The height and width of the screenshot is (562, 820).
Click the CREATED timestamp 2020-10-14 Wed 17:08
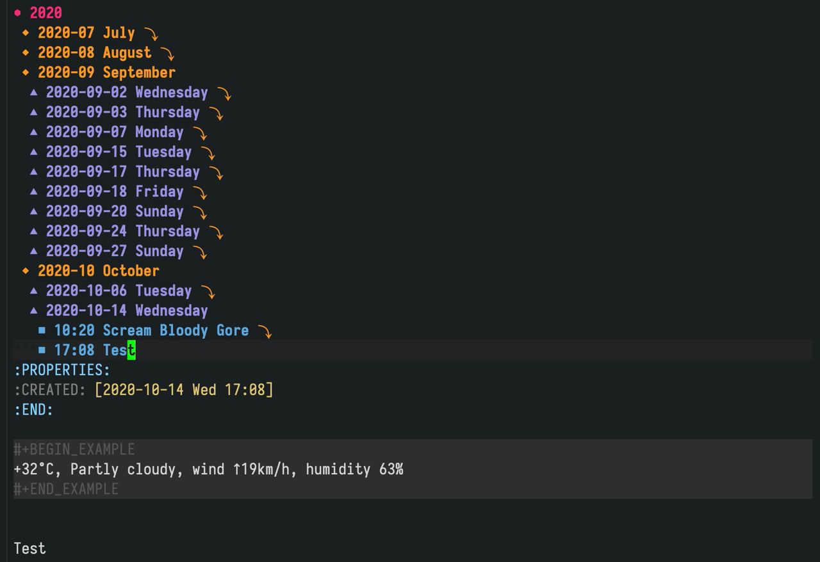(183, 390)
